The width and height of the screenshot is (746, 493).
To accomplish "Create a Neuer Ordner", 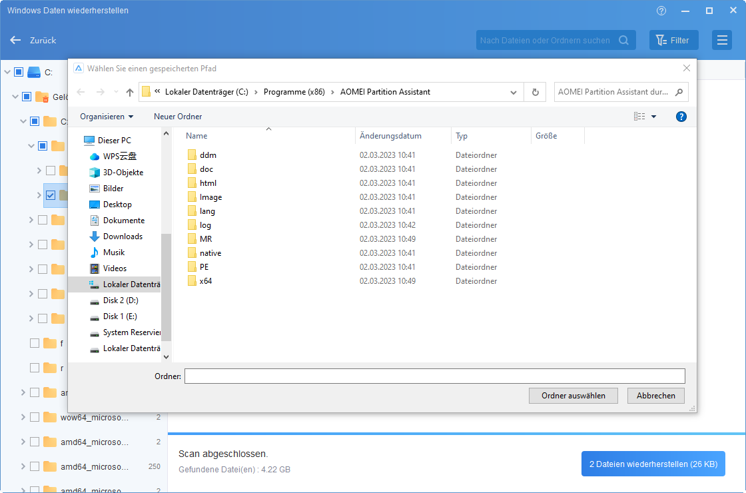I will [178, 117].
